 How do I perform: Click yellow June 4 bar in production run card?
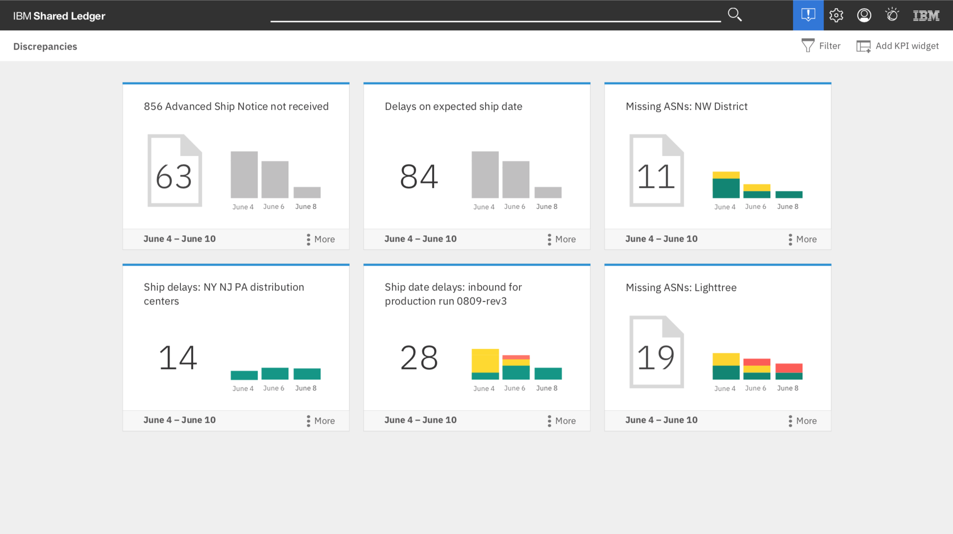pyautogui.click(x=485, y=361)
